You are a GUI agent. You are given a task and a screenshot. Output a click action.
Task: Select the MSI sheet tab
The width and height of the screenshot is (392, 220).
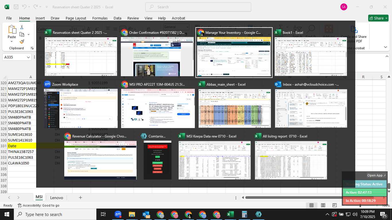[x=39, y=197]
